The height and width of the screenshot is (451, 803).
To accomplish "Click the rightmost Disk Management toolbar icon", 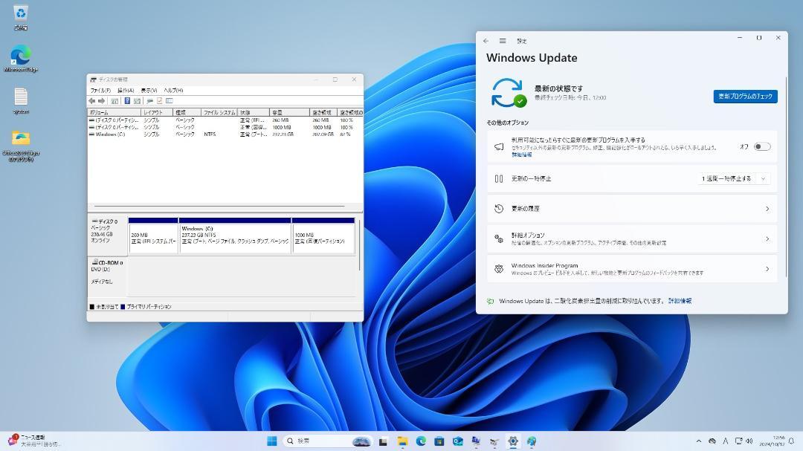I will point(169,101).
